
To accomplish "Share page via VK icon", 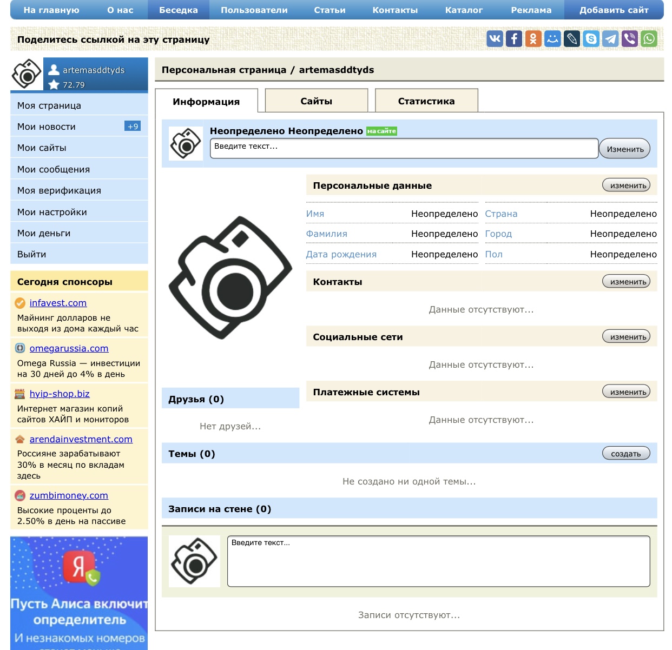I will coord(495,38).
